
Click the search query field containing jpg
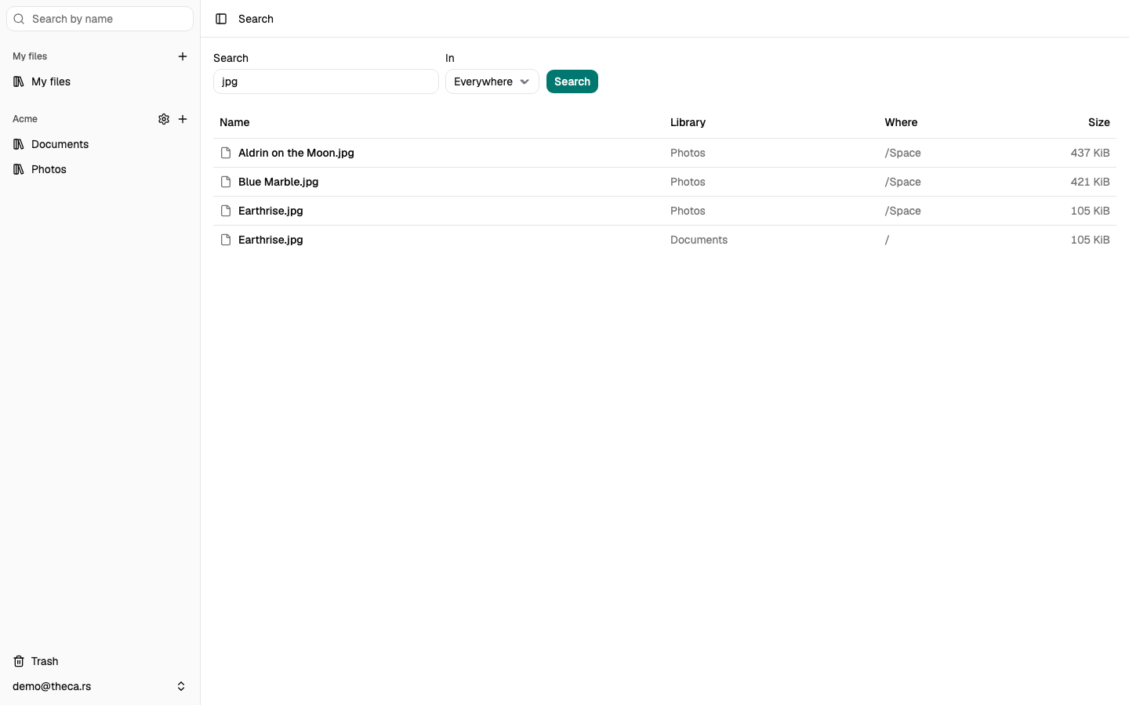326,81
